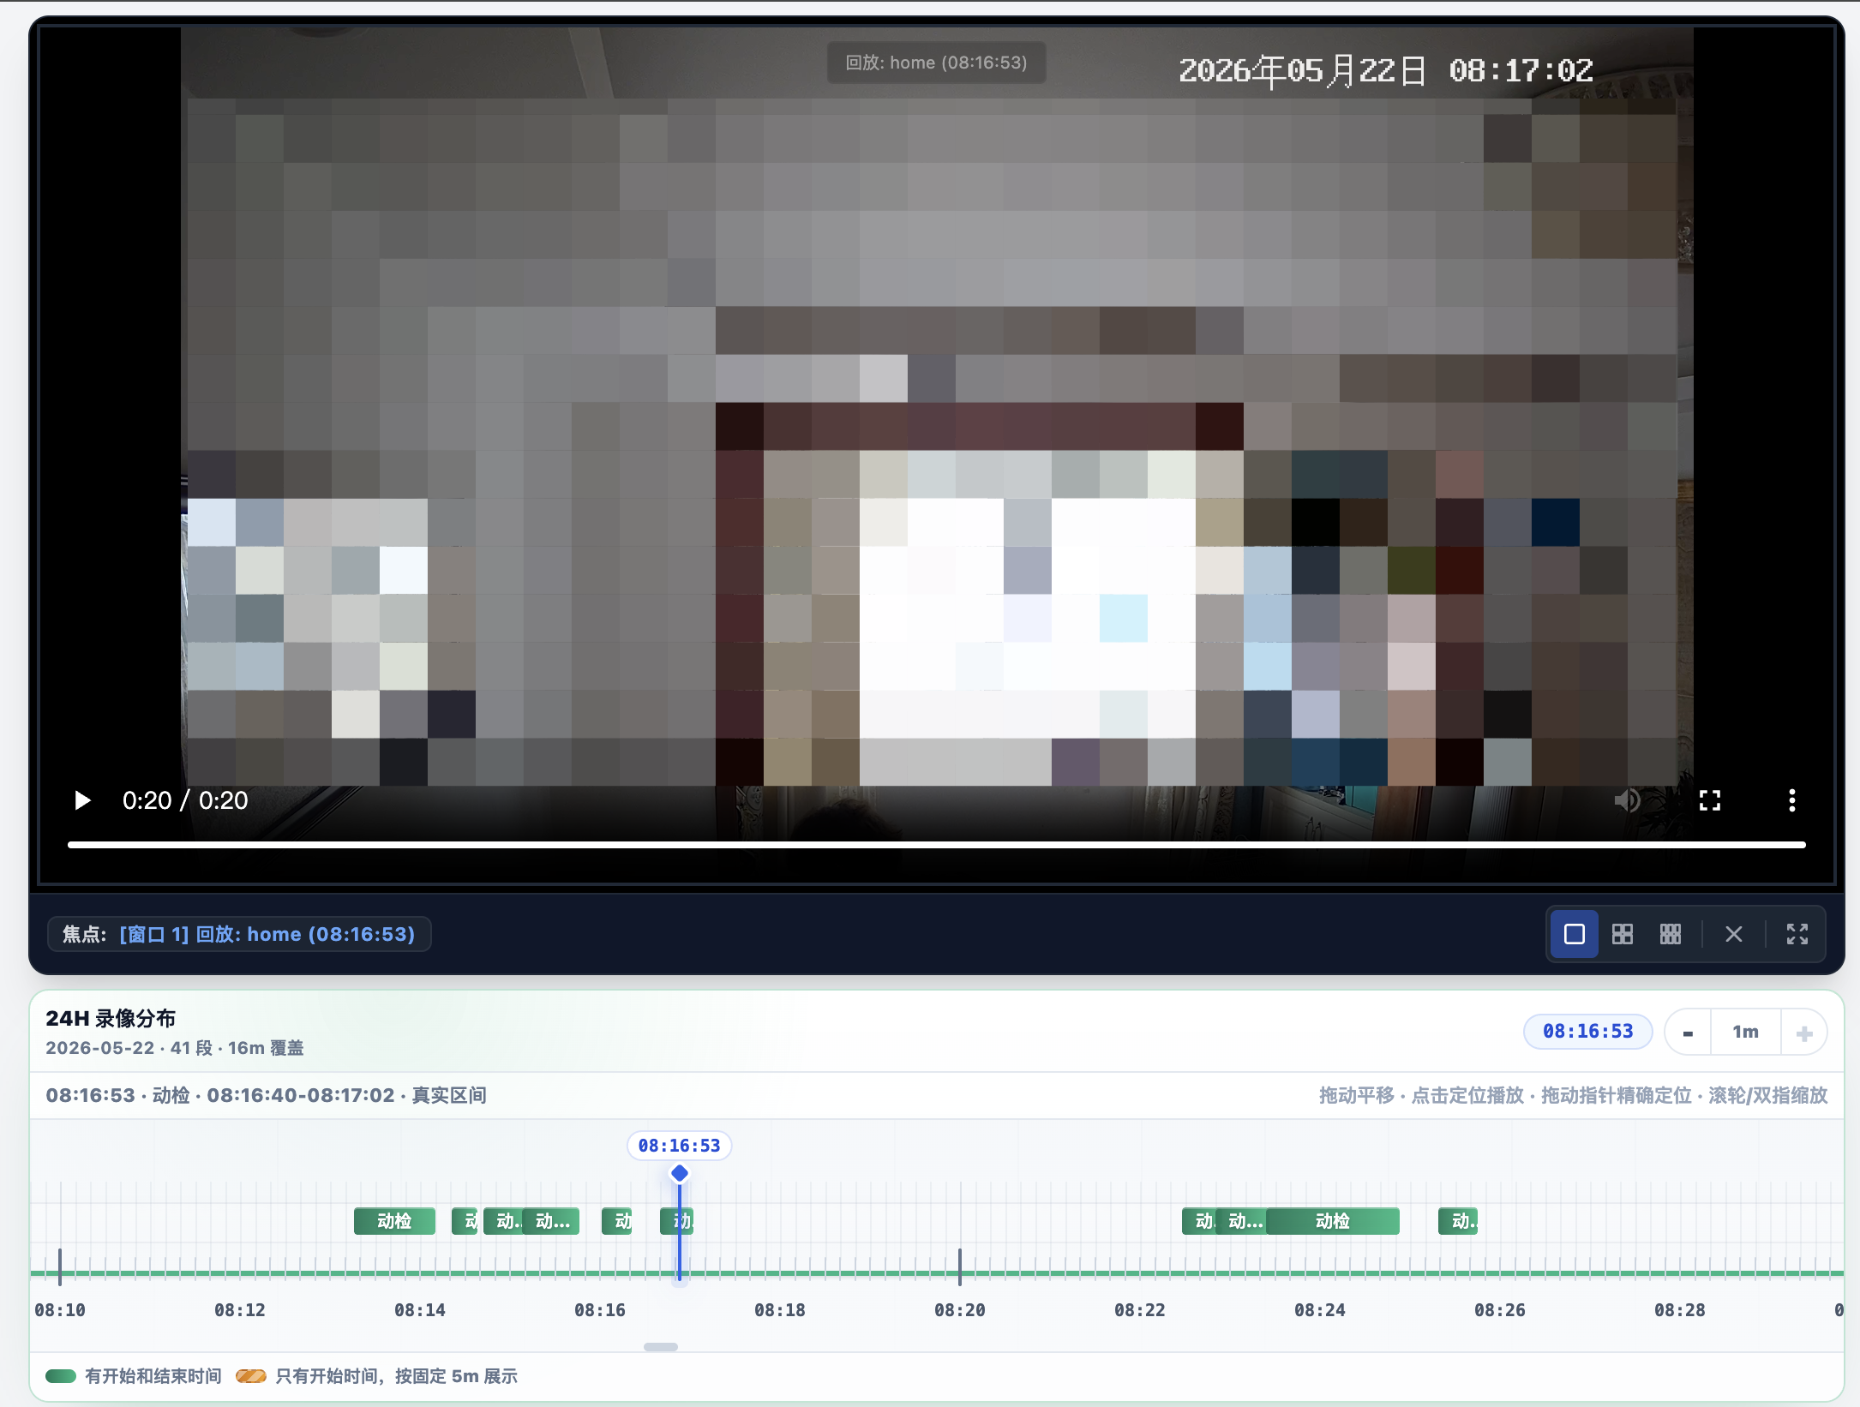Click the 08:12 time label on the axis
Screen dimensions: 1860x1407
(x=240, y=1310)
